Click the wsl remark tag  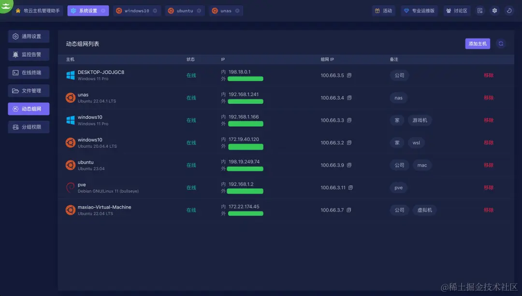[416, 142]
